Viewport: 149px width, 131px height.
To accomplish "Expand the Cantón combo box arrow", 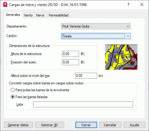I will tap(128, 36).
